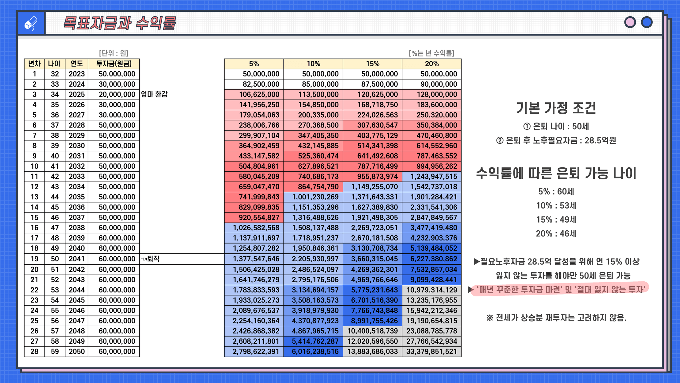Click the 20% : 46세 line
This screenshot has height=383, width=680.
tap(556, 234)
